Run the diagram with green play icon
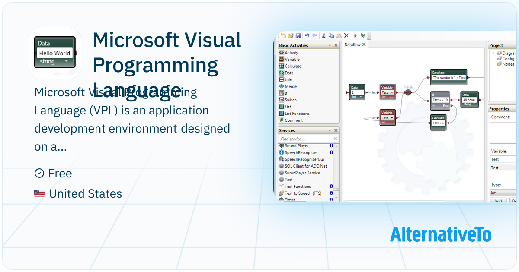 pos(356,36)
